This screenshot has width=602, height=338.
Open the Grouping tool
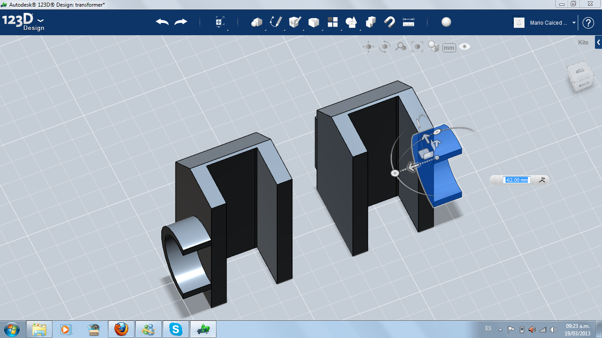pyautogui.click(x=351, y=22)
